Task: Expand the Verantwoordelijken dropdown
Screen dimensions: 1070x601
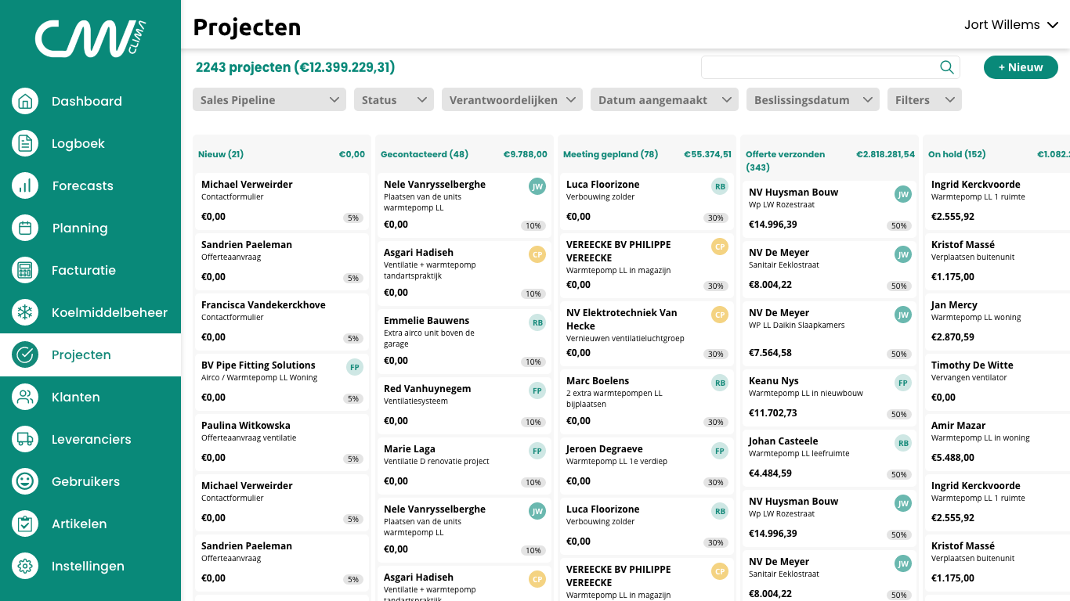Action: click(x=512, y=99)
